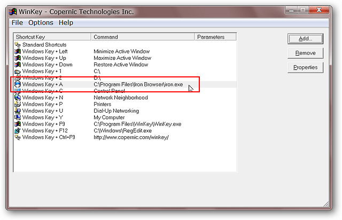Open the Options menu
Image resolution: width=342 pixels, height=220 pixels.
click(x=41, y=22)
